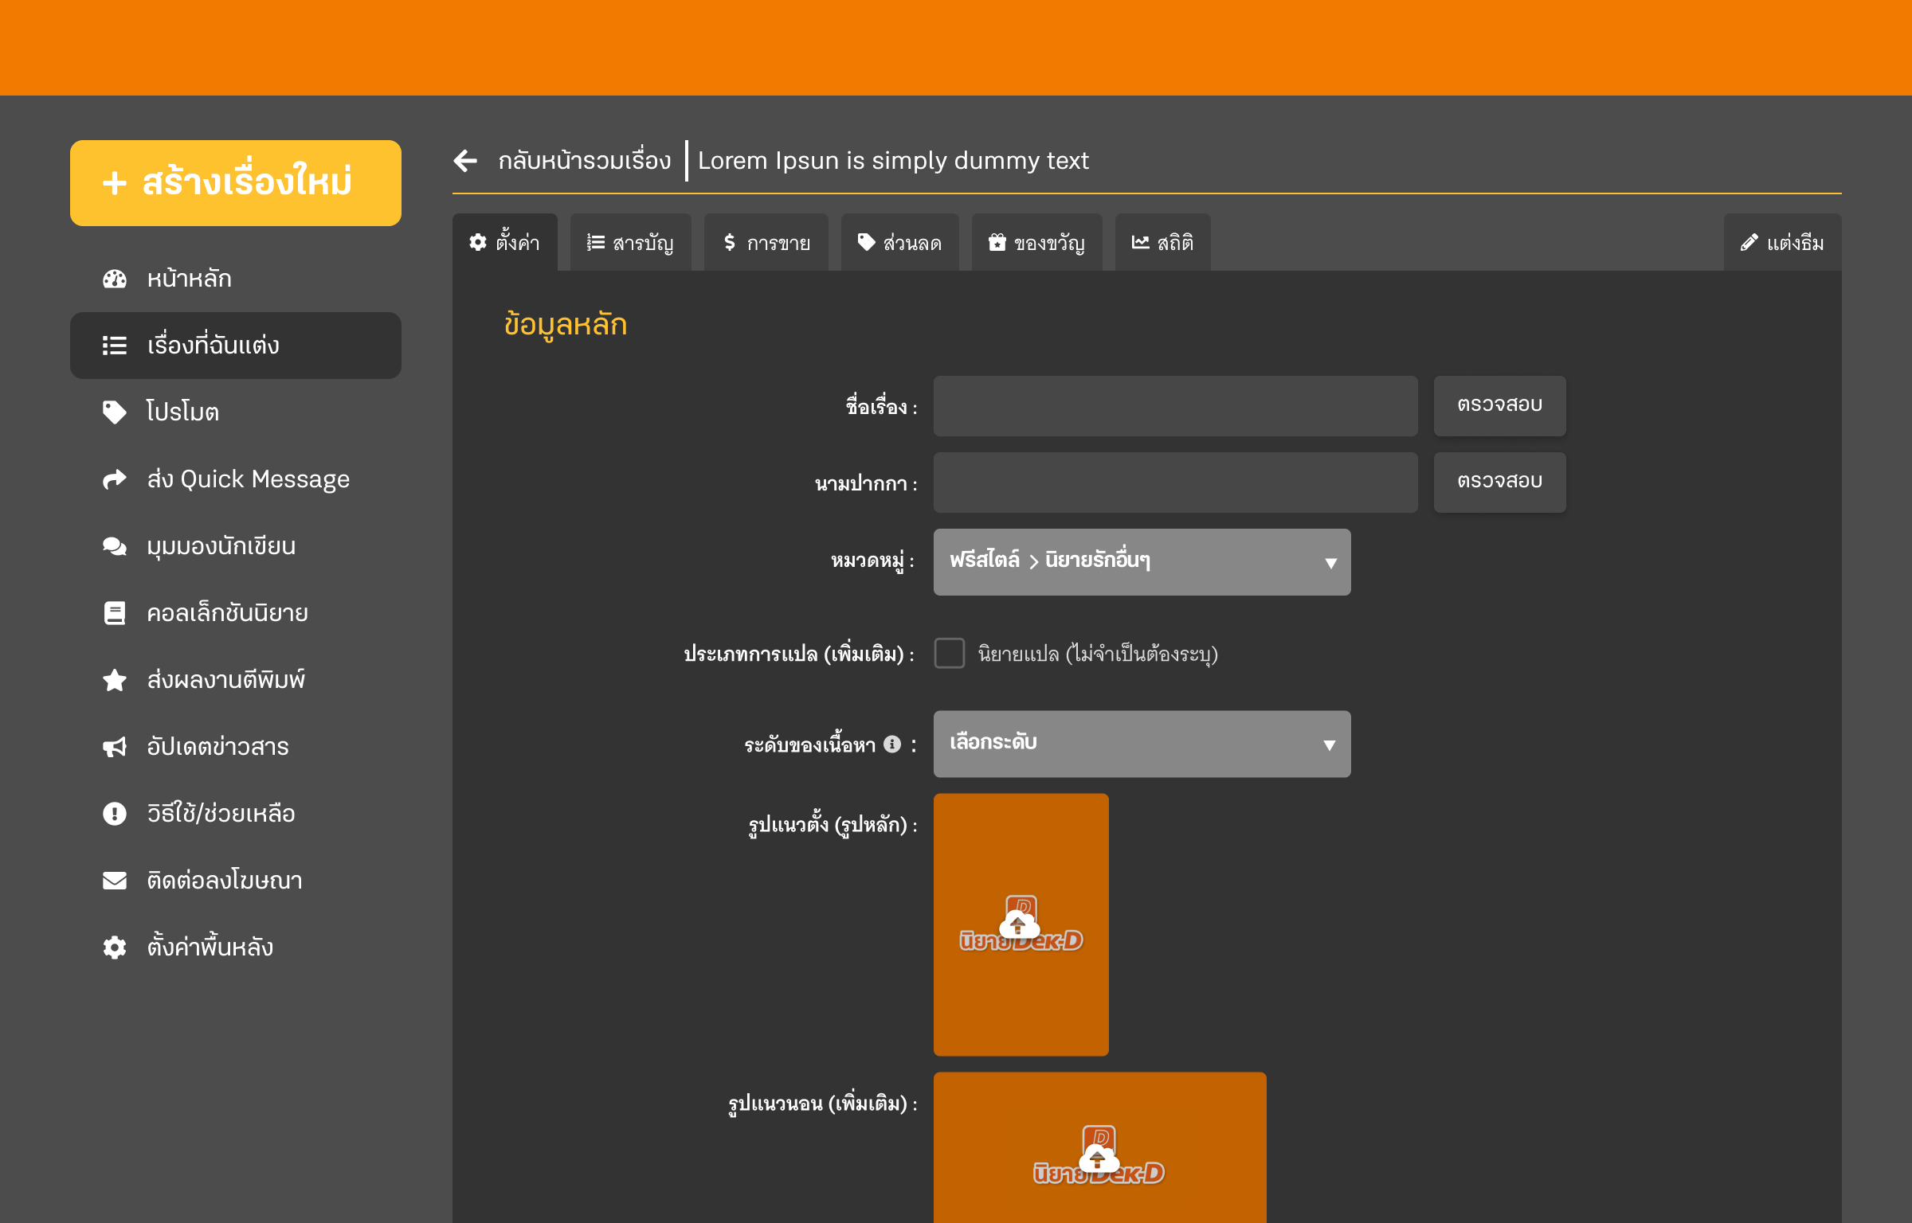Image resolution: width=1912 pixels, height=1223 pixels.
Task: Click the list icon beside เรื่องที่ฉันแต่ง
Action: click(115, 346)
